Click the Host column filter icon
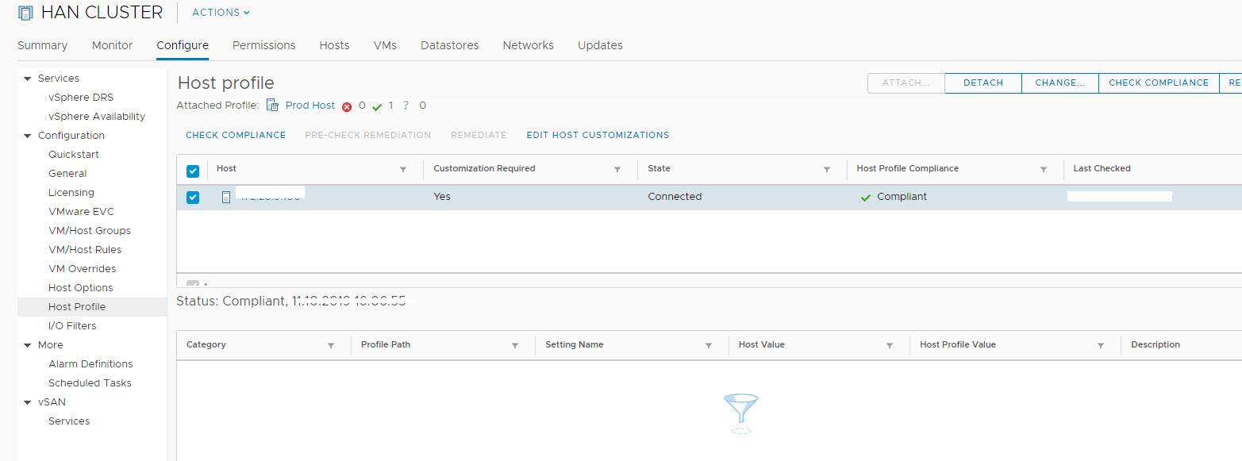The image size is (1242, 461). tap(403, 170)
